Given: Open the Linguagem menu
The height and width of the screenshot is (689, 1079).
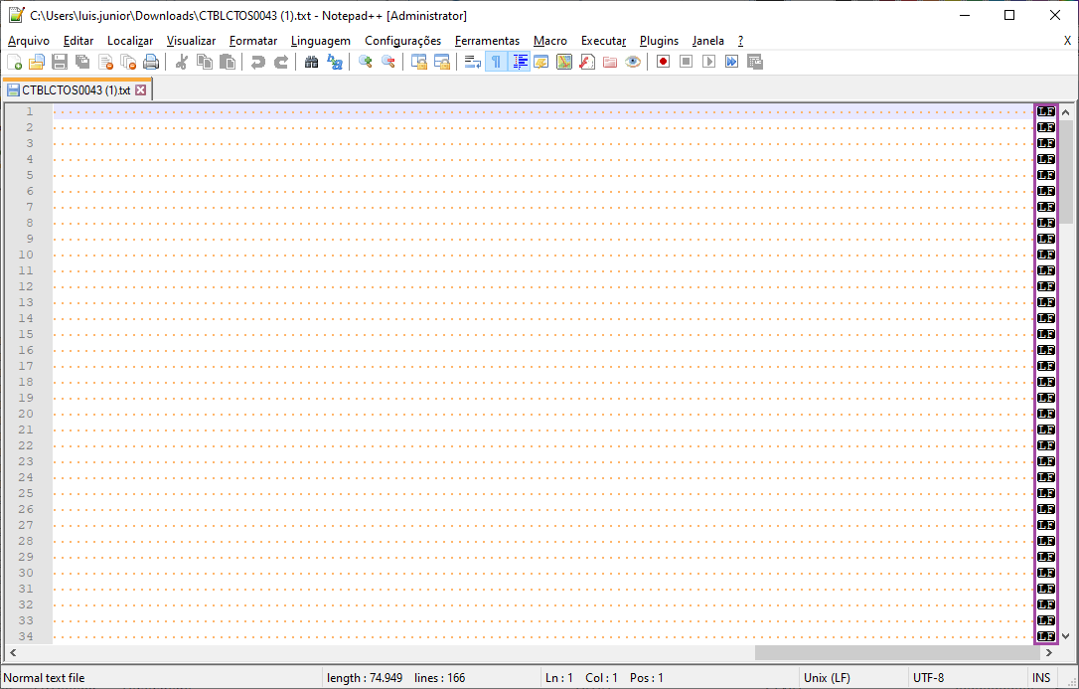Looking at the screenshot, I should pyautogui.click(x=321, y=41).
